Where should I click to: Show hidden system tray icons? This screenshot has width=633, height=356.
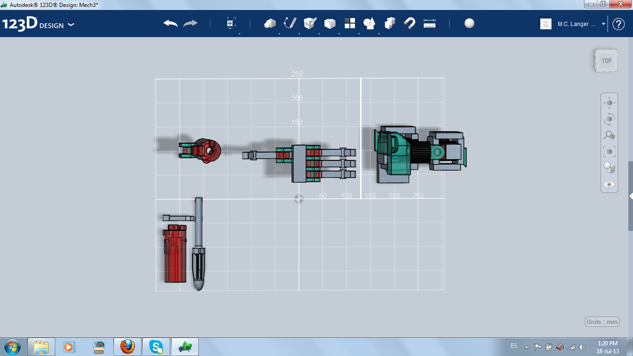click(526, 347)
